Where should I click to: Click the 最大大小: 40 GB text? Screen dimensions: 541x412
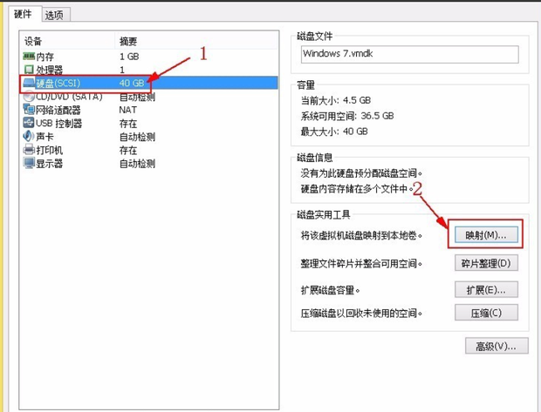[334, 132]
